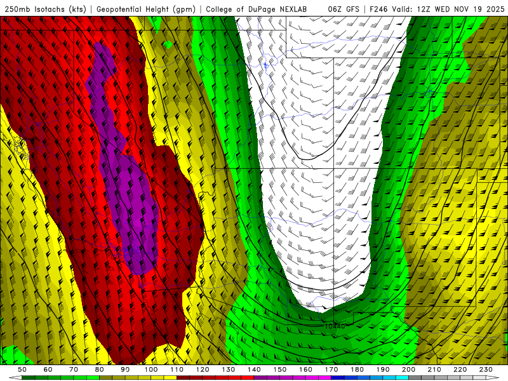The image size is (508, 381).
Task: Click the 210 value on the color scale
Action: (434, 370)
